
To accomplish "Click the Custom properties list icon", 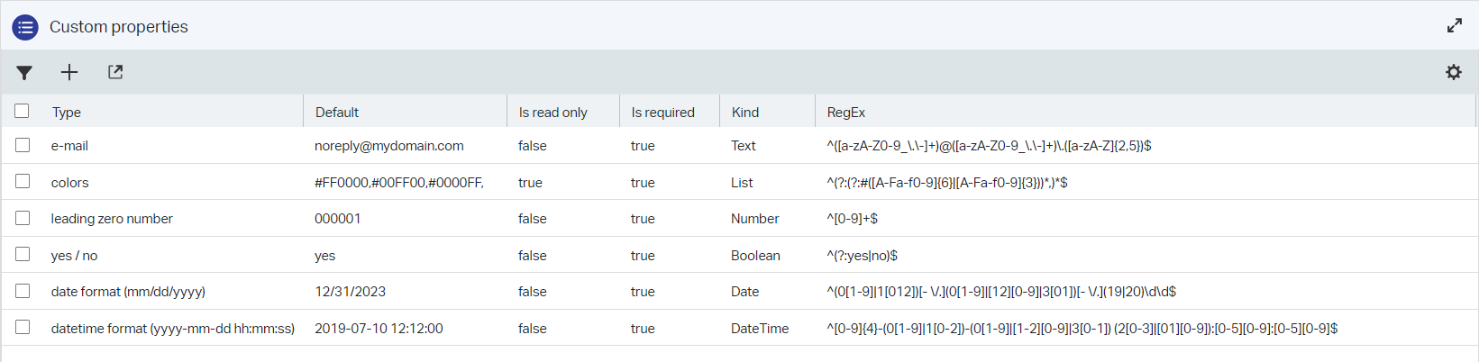I will pyautogui.click(x=25, y=27).
